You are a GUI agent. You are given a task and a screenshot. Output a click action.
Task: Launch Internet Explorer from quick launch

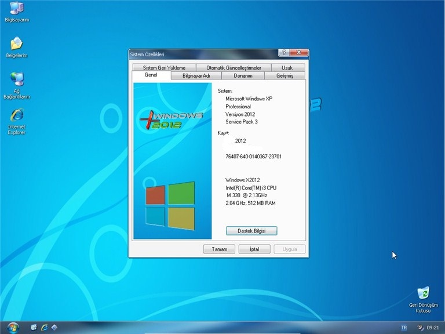tap(44, 328)
